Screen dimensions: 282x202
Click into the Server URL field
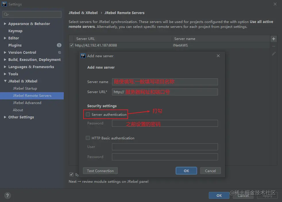point(165,92)
